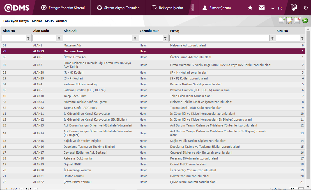Image resolution: width=311 pixels, height=190 pixels.
Task: Click the vertical scrollbar of the table
Action: pos(308,106)
